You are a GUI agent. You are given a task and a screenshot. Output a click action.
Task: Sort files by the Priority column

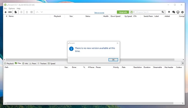116,67
